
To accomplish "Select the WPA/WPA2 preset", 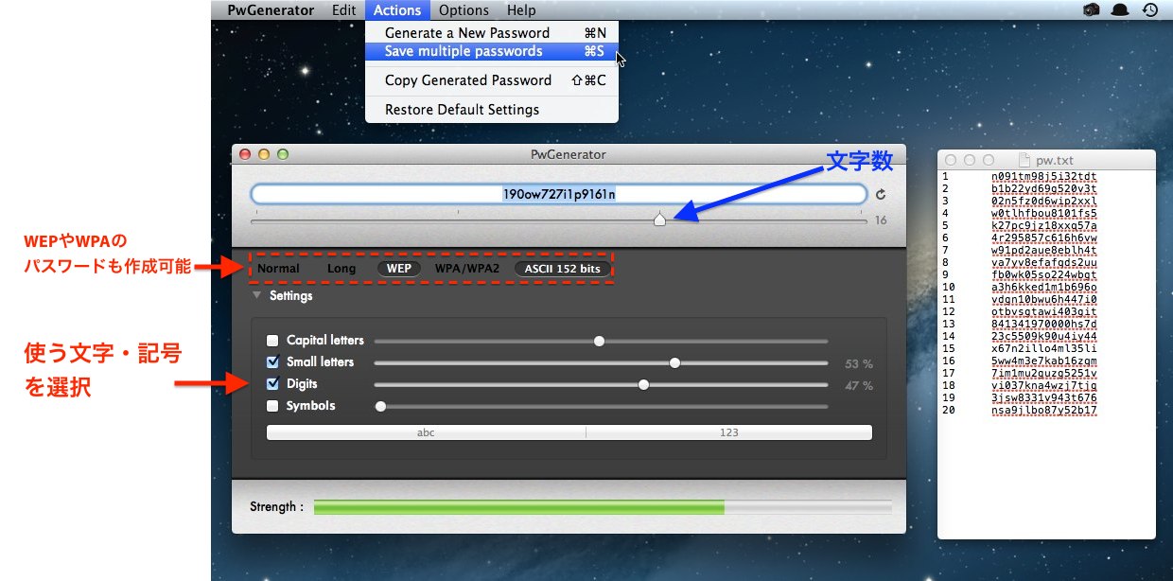I will pos(466,268).
